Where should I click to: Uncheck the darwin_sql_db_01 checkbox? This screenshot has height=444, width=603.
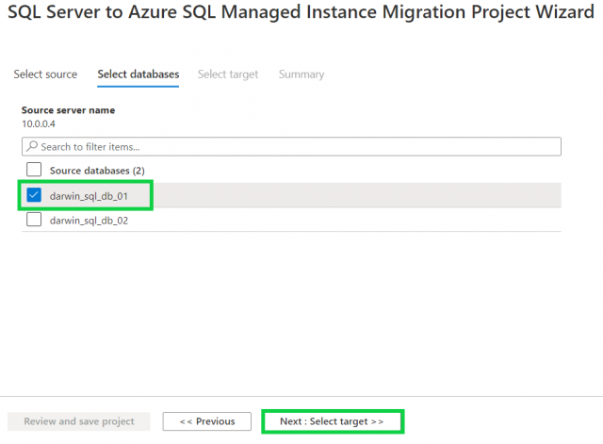click(x=34, y=195)
